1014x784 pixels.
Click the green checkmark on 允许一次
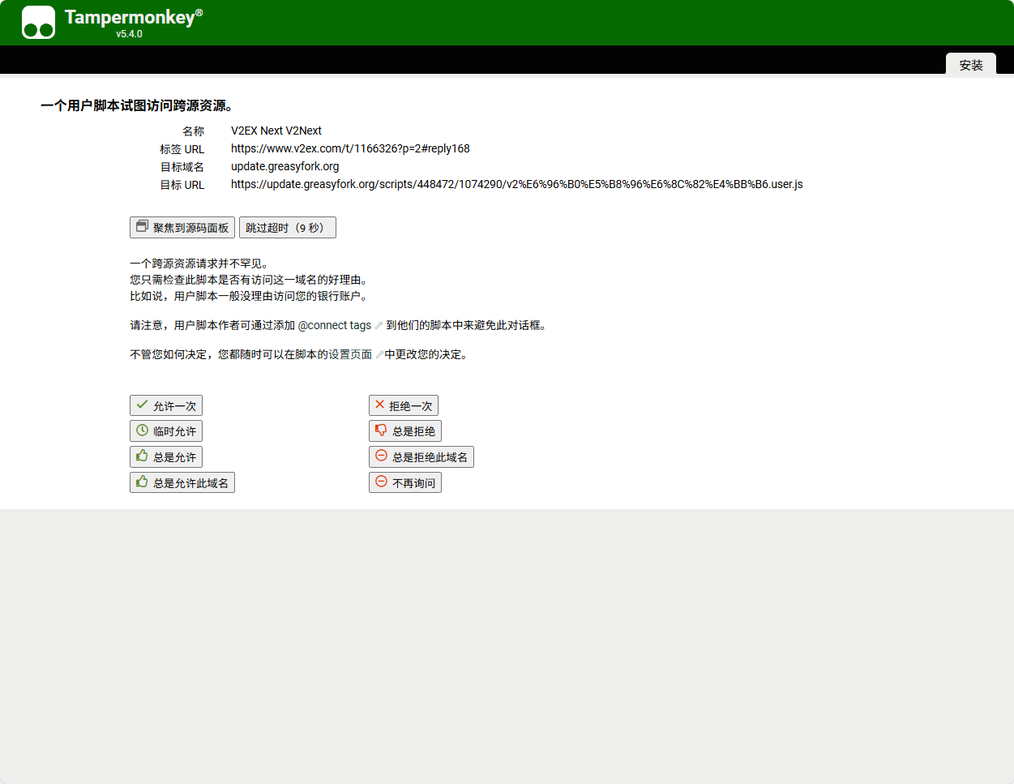[x=142, y=405]
